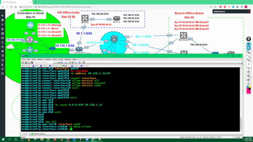Click the undo arrow in drawing palette
The width and height of the screenshot is (253, 142).
[x=249, y=68]
